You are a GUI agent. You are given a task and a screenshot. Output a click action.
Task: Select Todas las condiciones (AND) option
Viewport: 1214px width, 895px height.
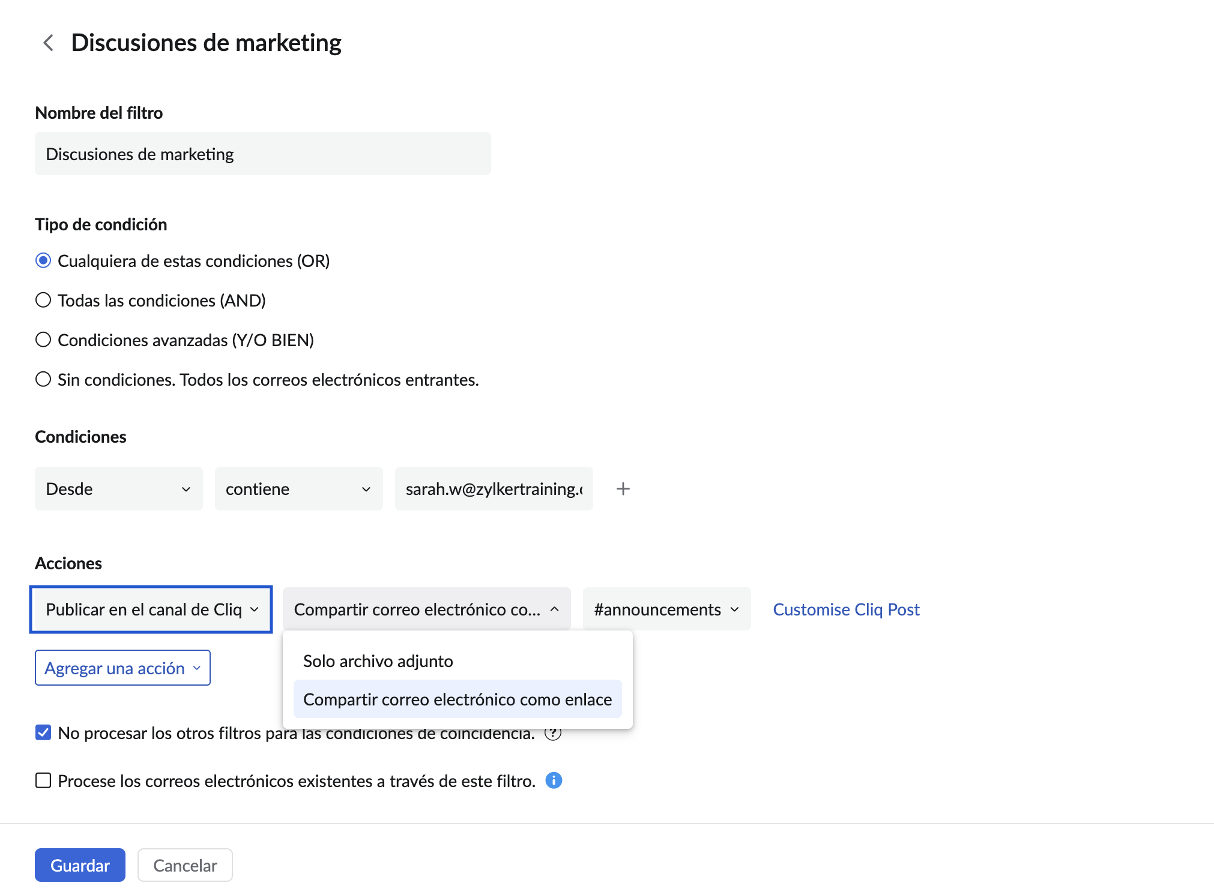coord(43,300)
